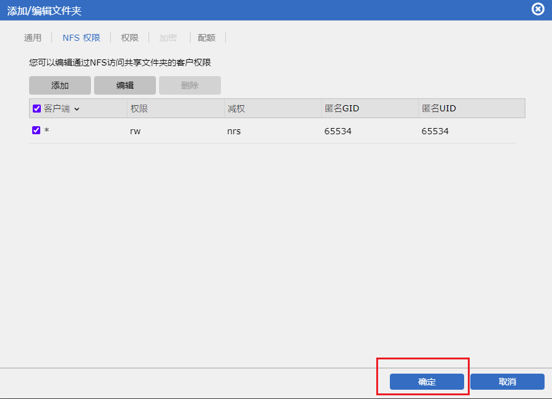This screenshot has height=399, width=552.
Task: Go to the 配额 tab
Action: click(x=207, y=38)
